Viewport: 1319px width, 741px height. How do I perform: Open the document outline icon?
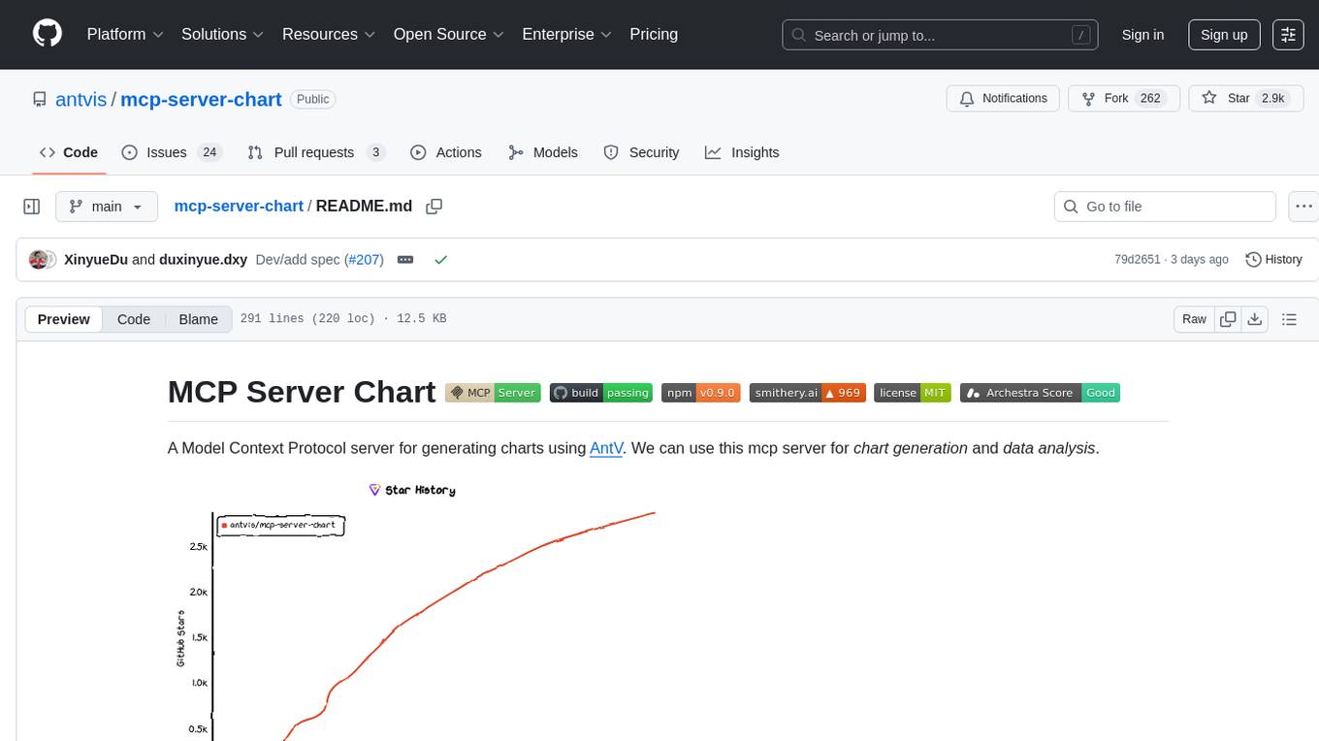tap(1289, 319)
